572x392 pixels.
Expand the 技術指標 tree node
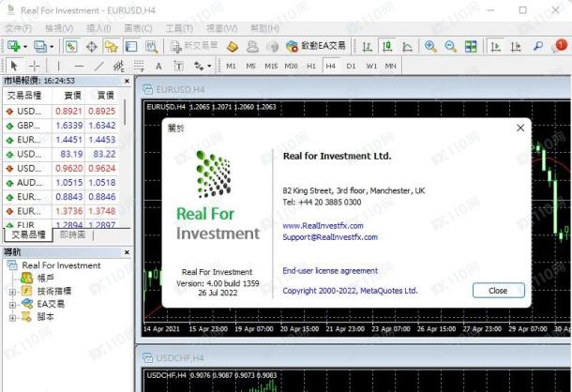click(12, 292)
